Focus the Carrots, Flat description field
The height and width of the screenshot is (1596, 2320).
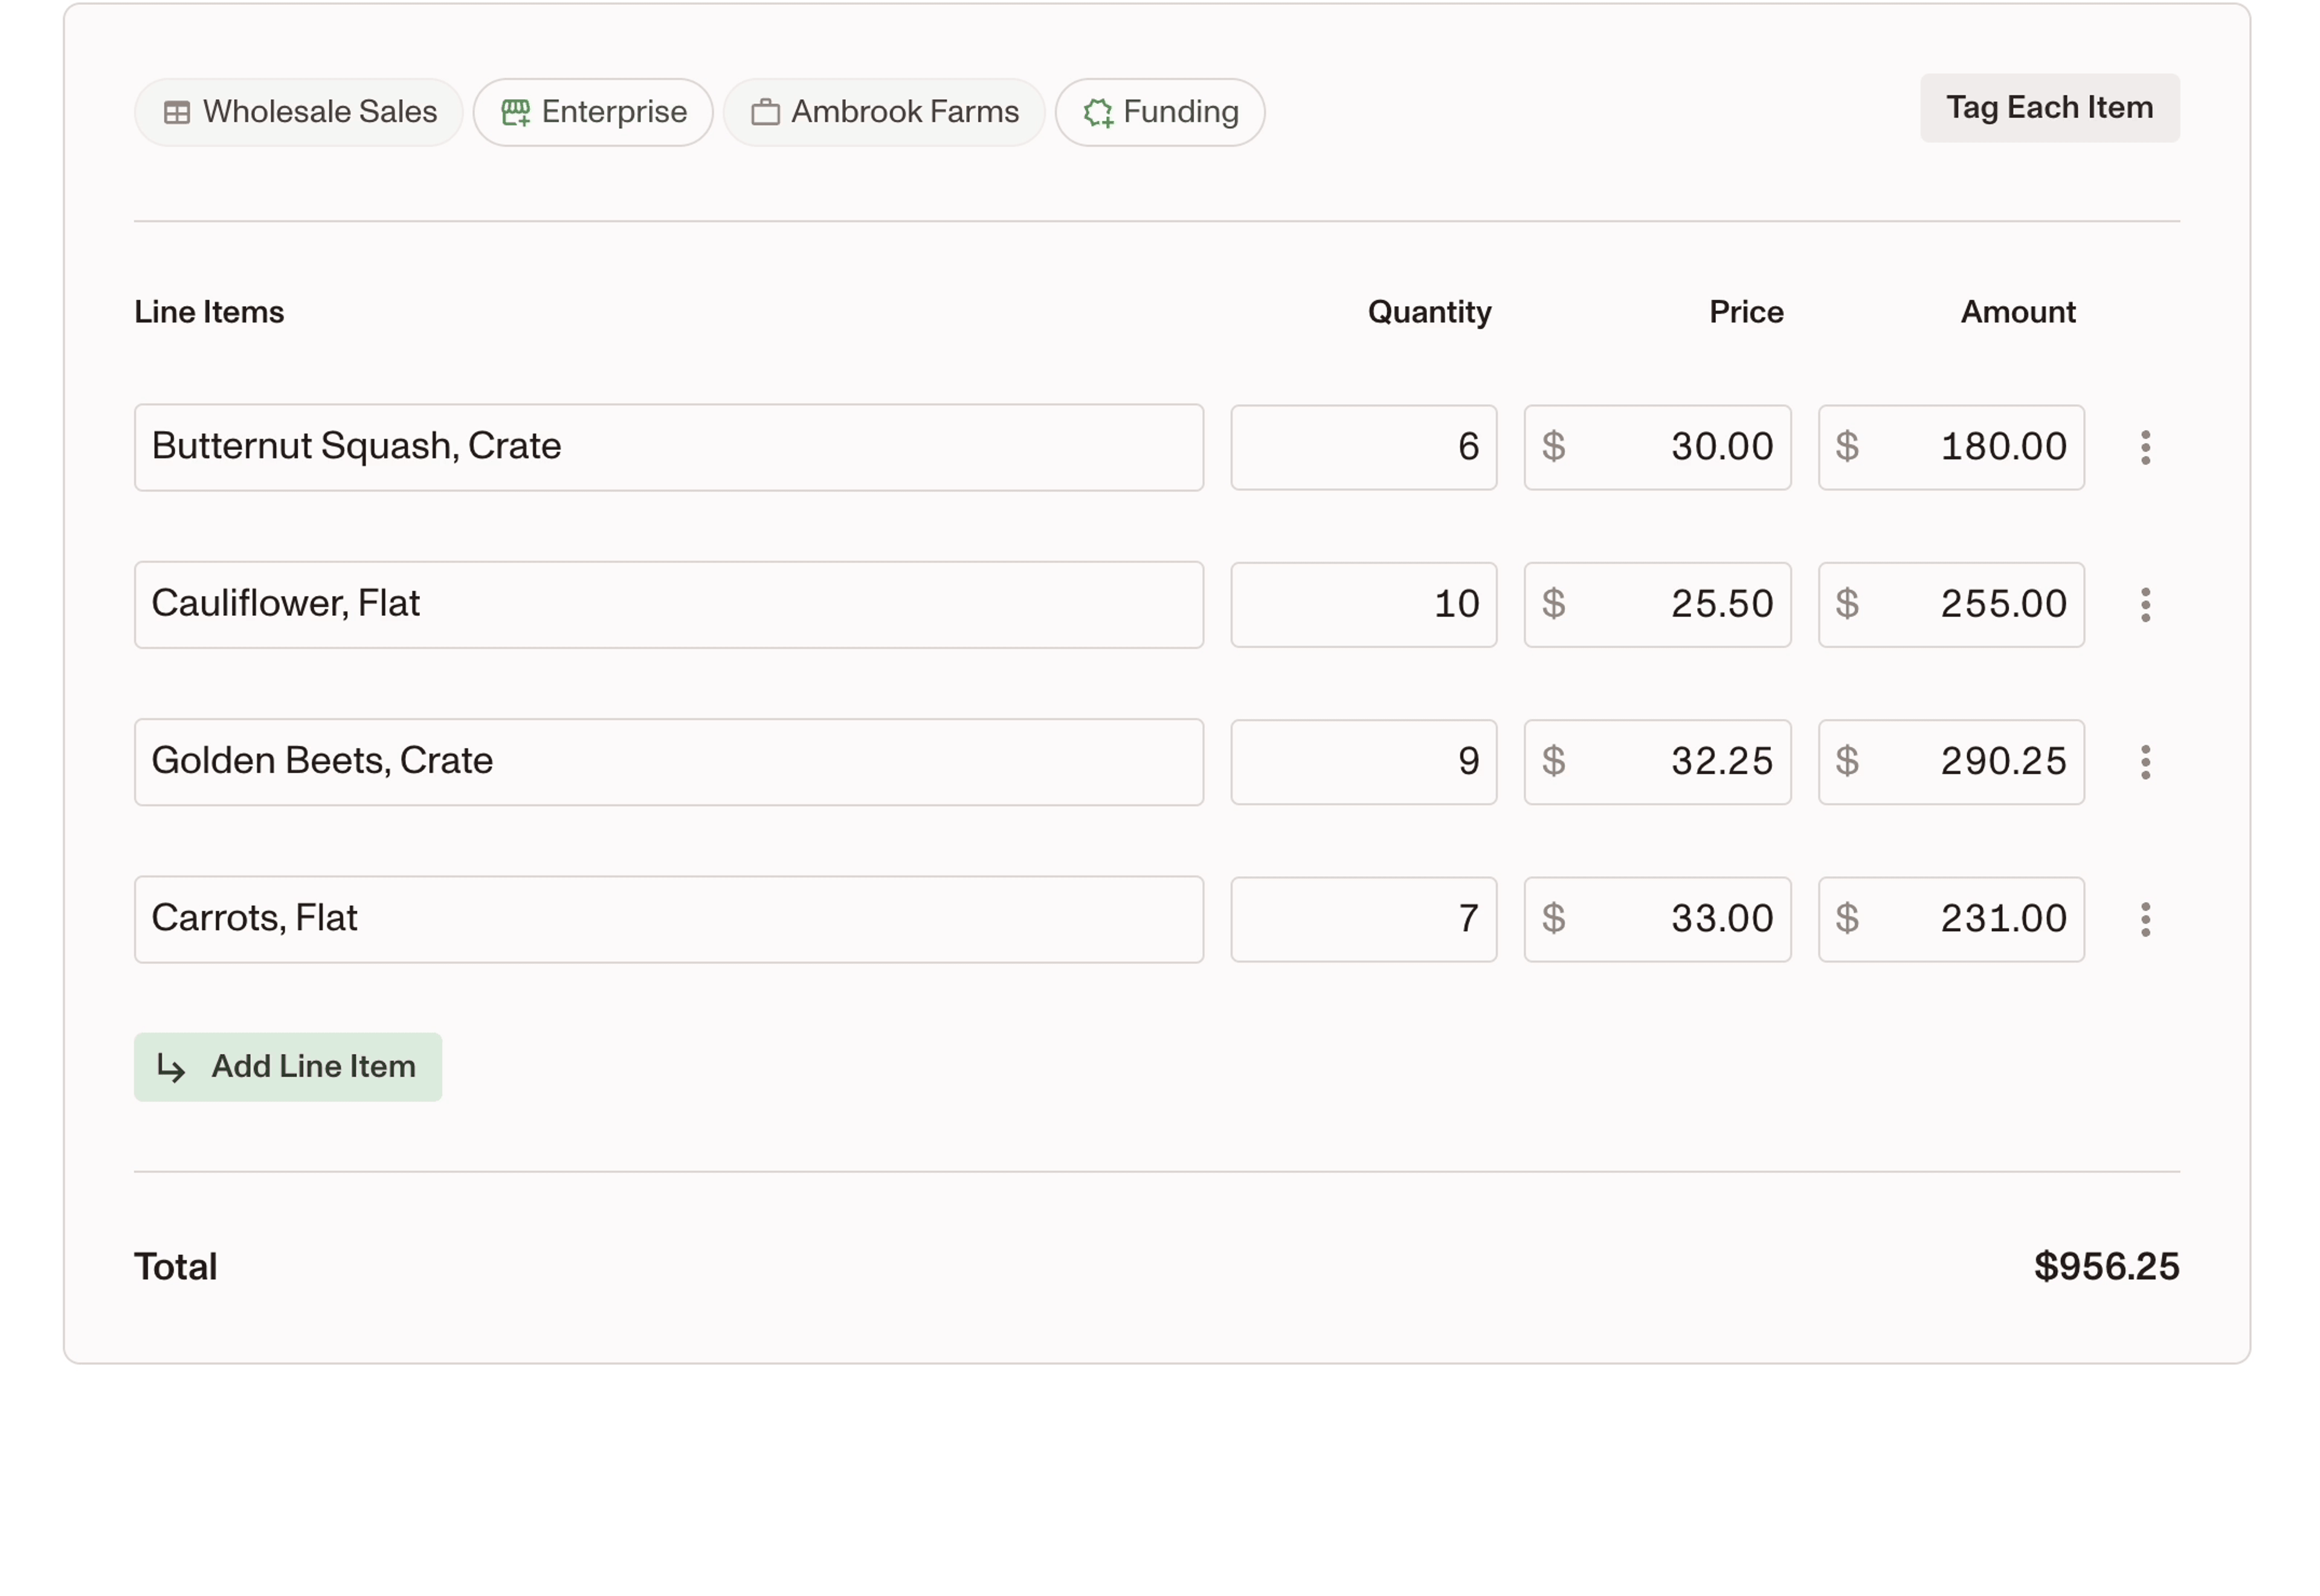tap(668, 919)
